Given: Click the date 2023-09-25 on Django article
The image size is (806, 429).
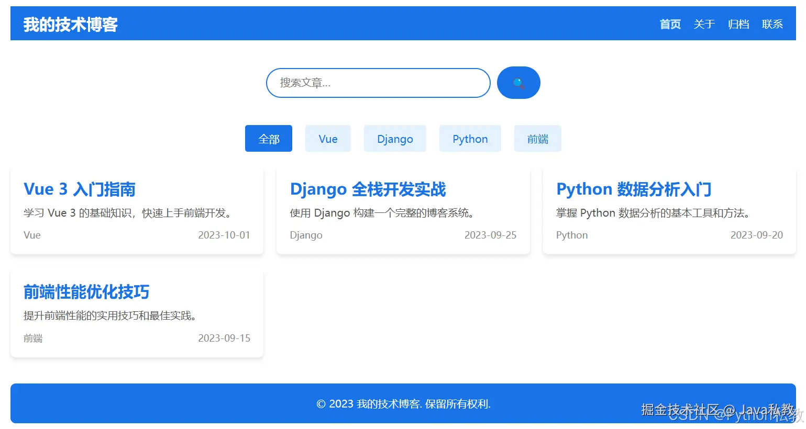Looking at the screenshot, I should pyautogui.click(x=490, y=235).
